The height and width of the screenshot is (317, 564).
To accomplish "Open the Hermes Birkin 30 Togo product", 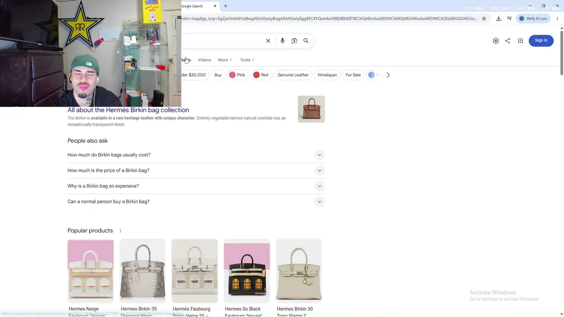I will click(x=299, y=271).
